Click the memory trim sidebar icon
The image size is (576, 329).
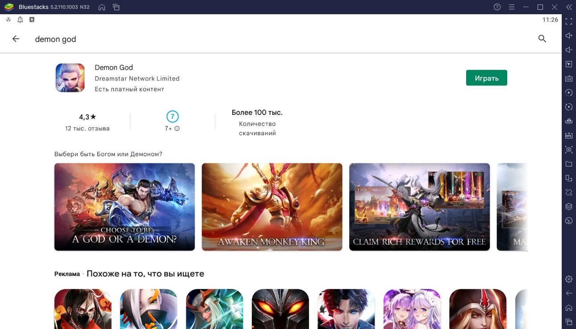pyautogui.click(x=568, y=121)
